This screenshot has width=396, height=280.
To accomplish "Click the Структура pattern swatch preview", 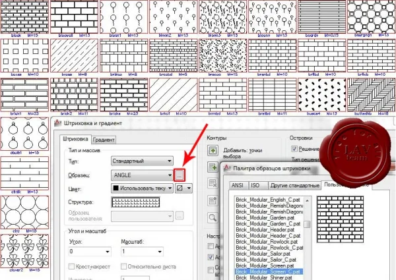I will (x=135, y=202).
